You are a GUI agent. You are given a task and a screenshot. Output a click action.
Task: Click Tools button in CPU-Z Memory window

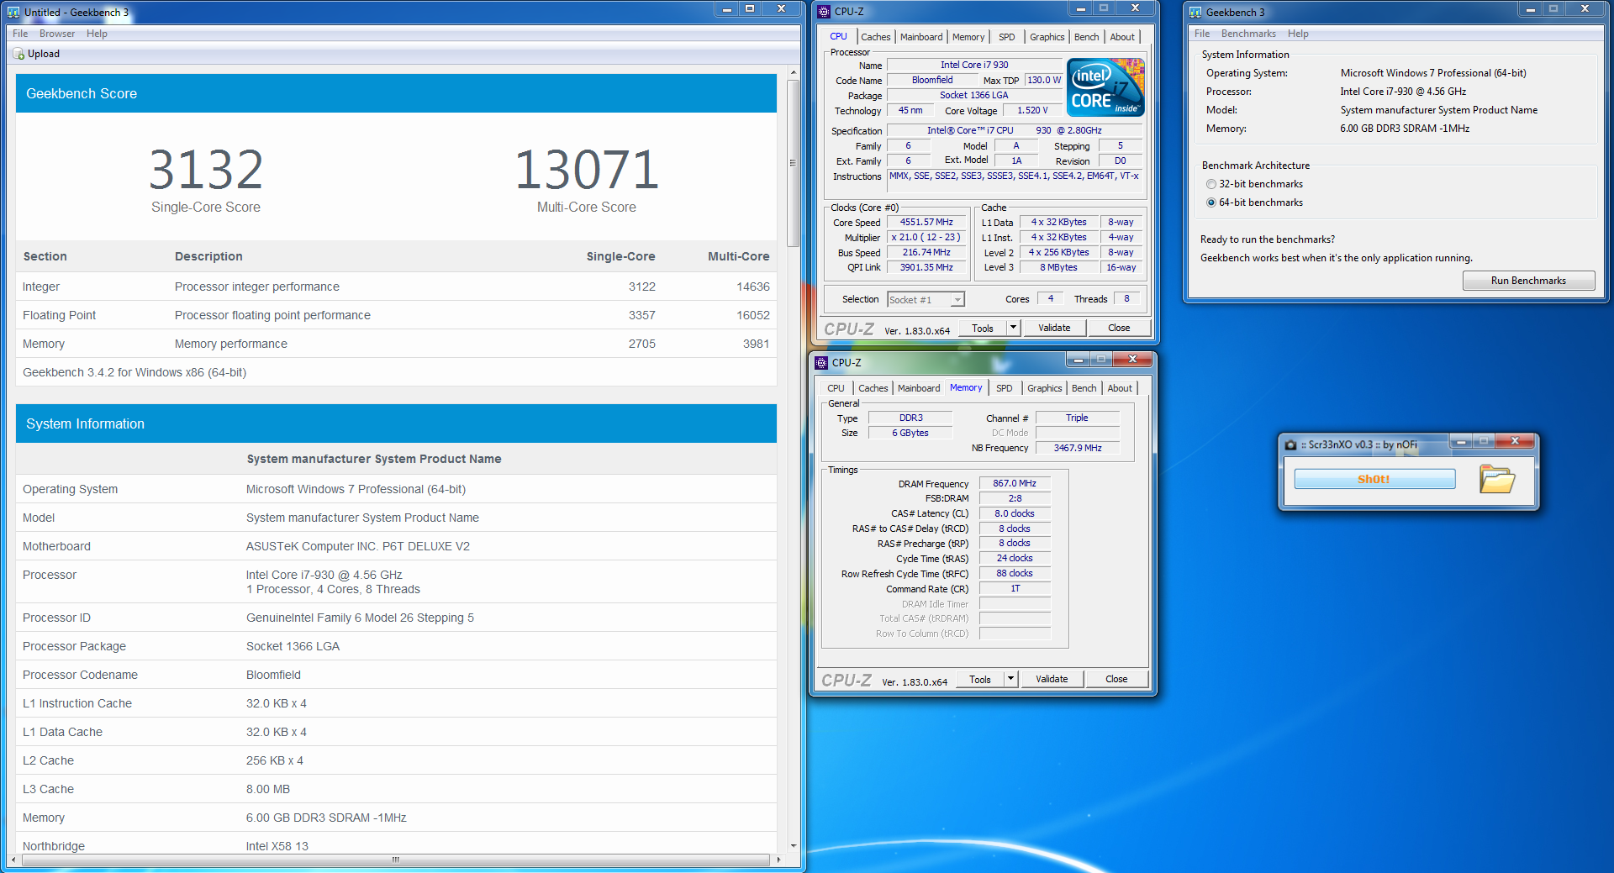980,679
